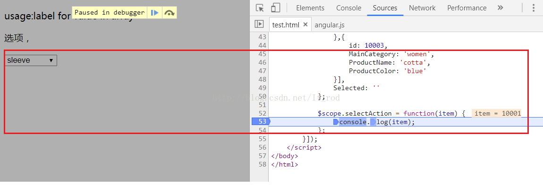543x185 pixels.
Task: Set a breakpoint on line 52
Action: [260, 113]
